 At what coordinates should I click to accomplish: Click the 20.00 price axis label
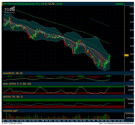point(132,30)
